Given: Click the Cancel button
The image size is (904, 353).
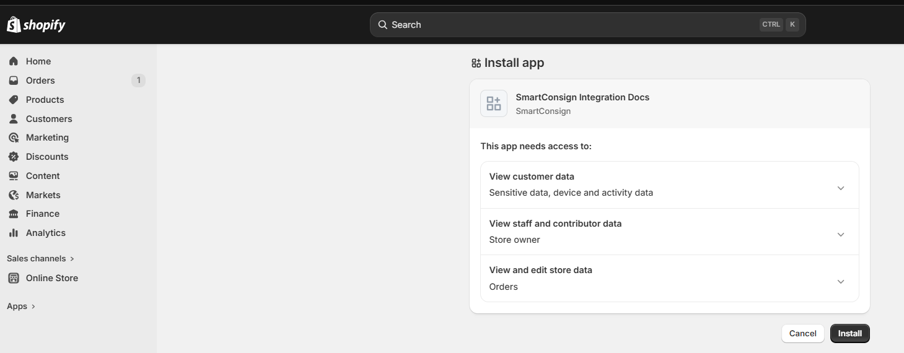Looking at the screenshot, I should click(x=803, y=333).
